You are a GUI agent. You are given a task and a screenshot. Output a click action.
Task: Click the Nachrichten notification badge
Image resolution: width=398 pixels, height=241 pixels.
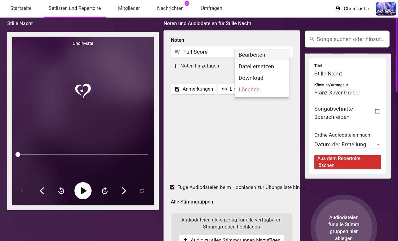(x=187, y=3)
